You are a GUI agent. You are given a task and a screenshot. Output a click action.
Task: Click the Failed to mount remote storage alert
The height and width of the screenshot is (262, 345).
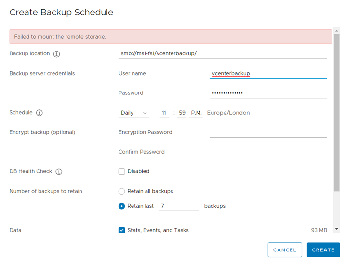[x=171, y=37]
